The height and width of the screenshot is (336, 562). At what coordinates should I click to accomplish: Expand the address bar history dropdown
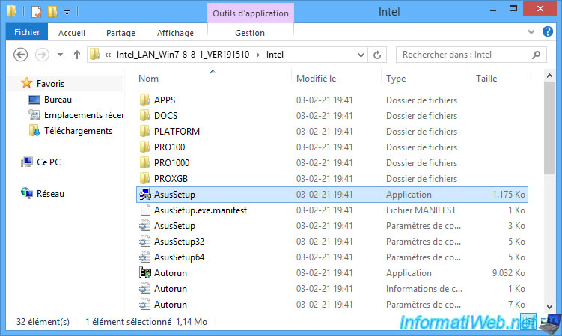coord(361,55)
